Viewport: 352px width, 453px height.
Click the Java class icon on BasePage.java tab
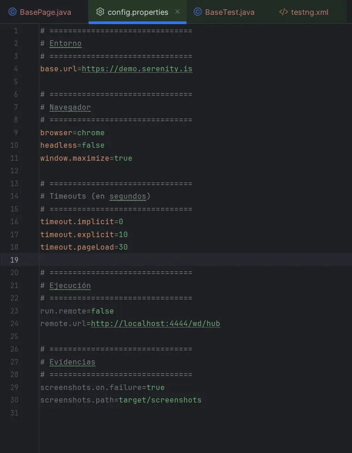(12, 12)
